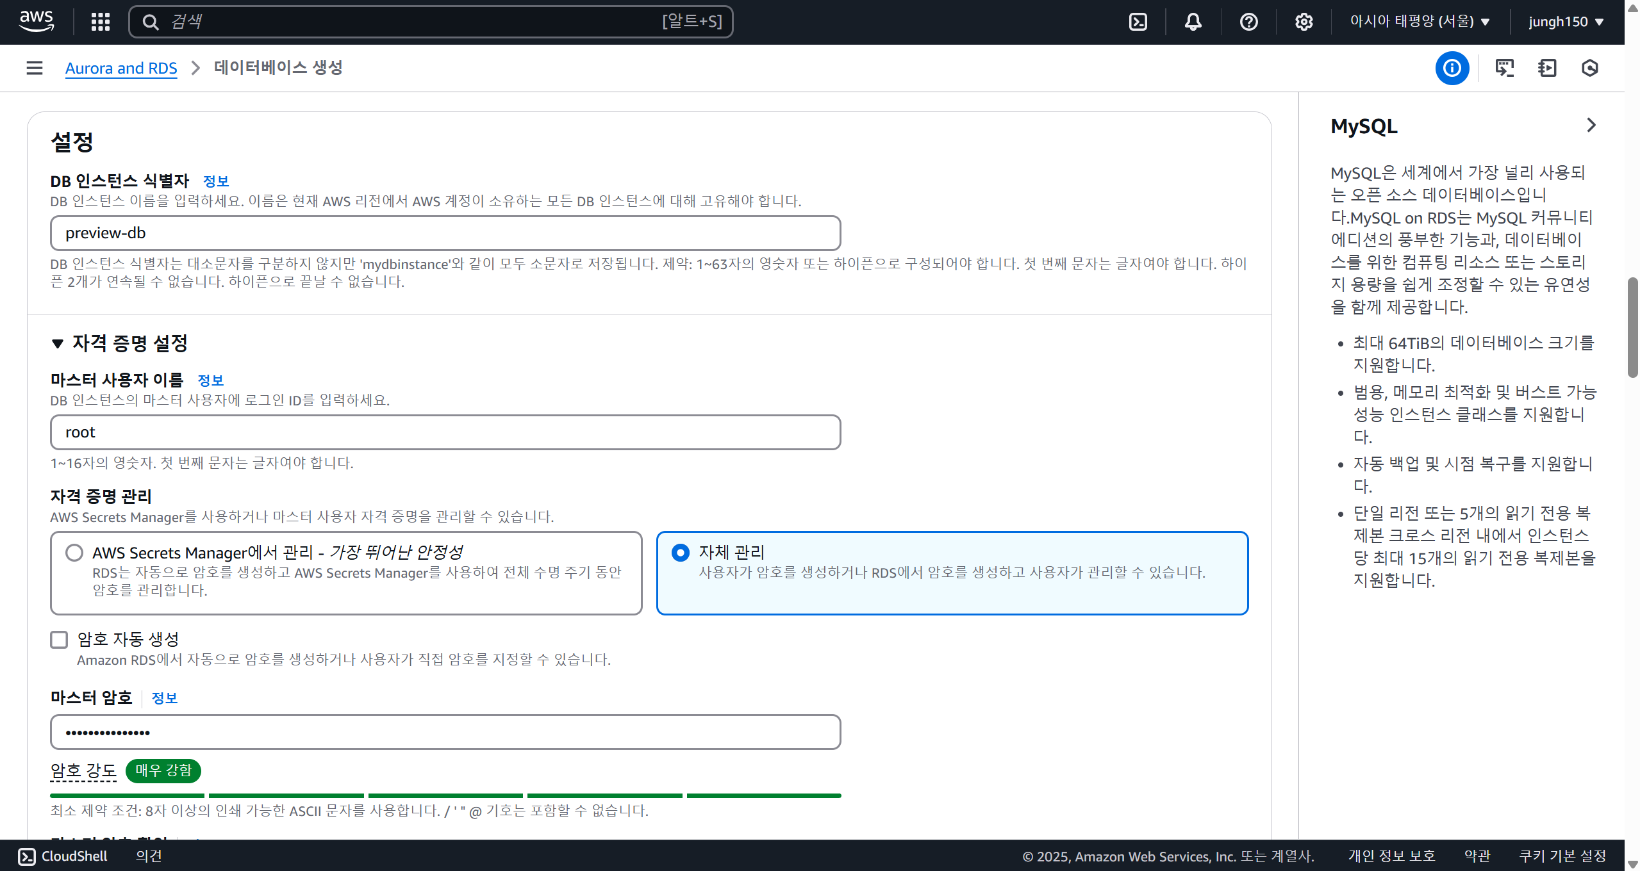Open 정보 link next to 마스터 암호
The image size is (1640, 871).
164,698
